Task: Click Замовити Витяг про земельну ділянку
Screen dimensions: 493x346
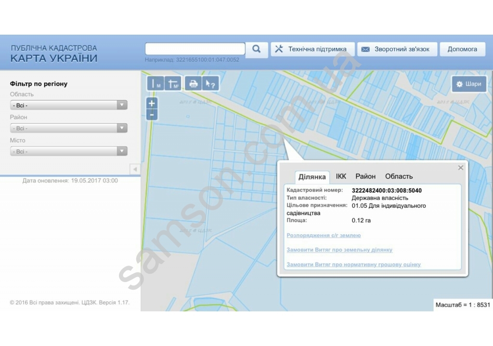Action: coord(339,250)
